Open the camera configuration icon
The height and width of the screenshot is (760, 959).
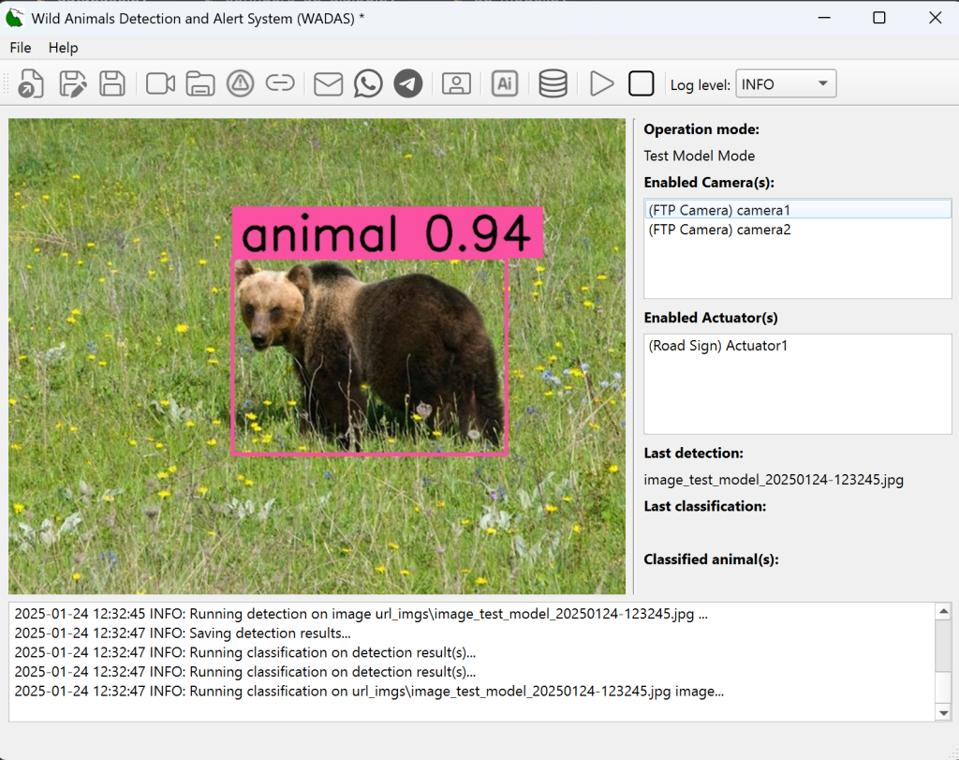tap(160, 84)
